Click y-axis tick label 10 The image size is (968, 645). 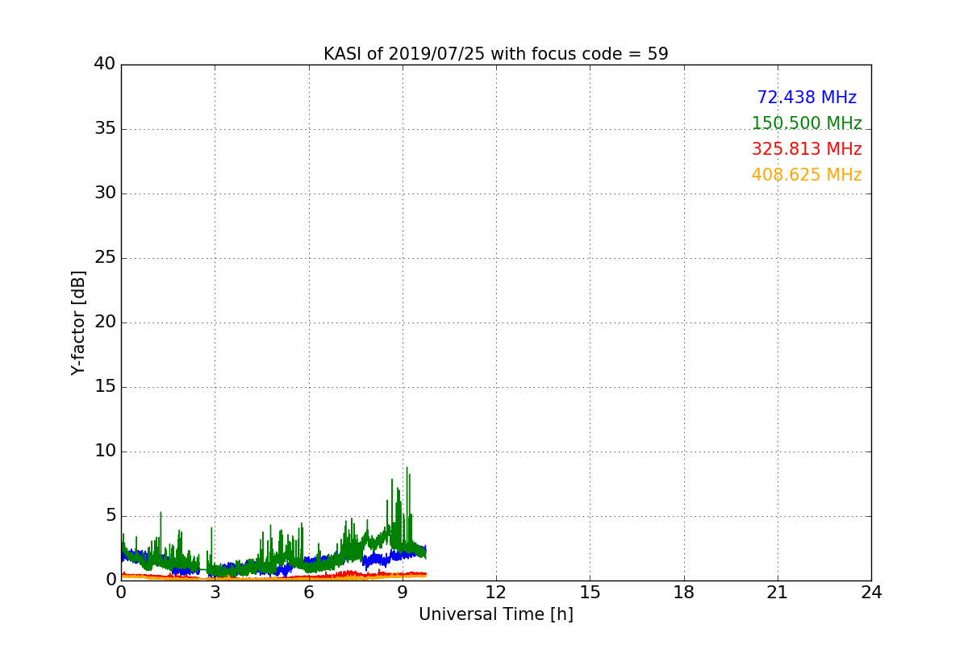coord(105,451)
